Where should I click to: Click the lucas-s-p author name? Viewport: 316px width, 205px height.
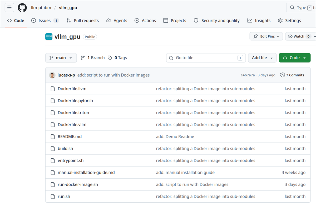point(66,75)
